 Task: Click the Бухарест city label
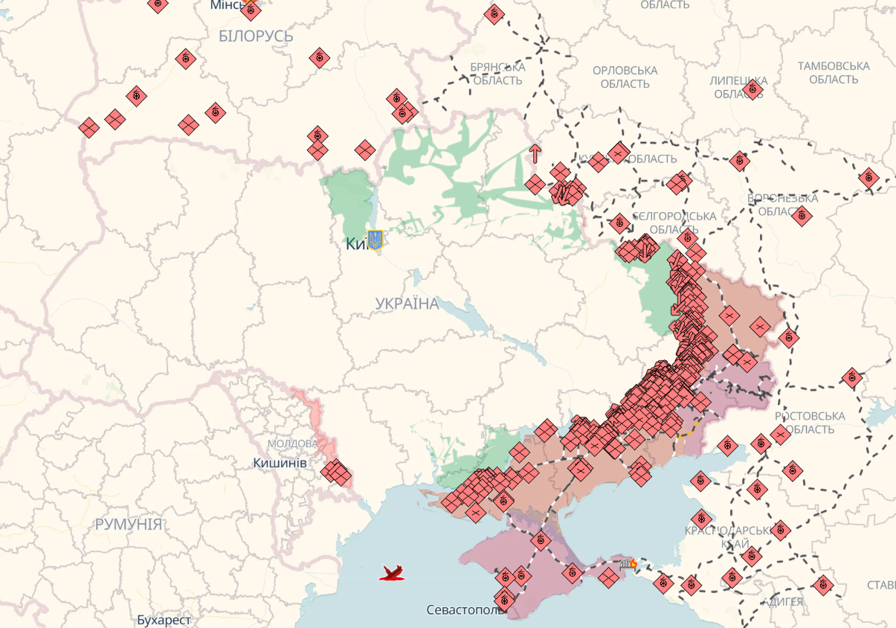[x=164, y=619]
